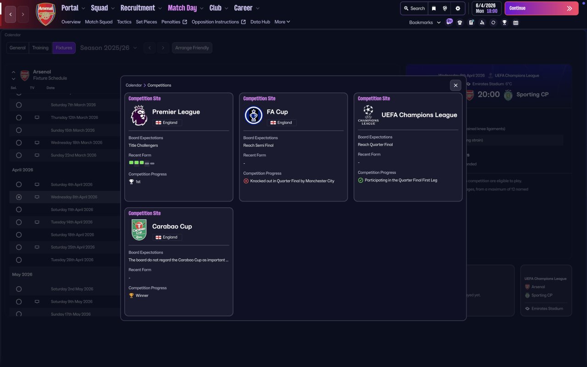The height and width of the screenshot is (367, 587).
Task: Select the Tuesday 28th April 2026 fixture radio
Action: click(x=19, y=260)
